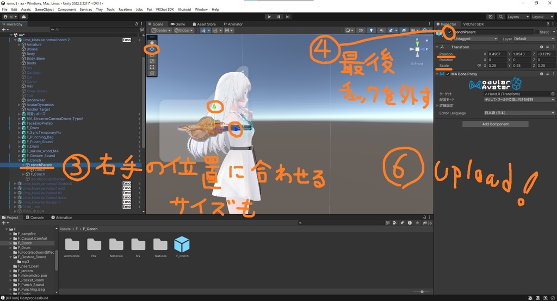
Task: Lock the Inspector panel
Action: (547, 24)
